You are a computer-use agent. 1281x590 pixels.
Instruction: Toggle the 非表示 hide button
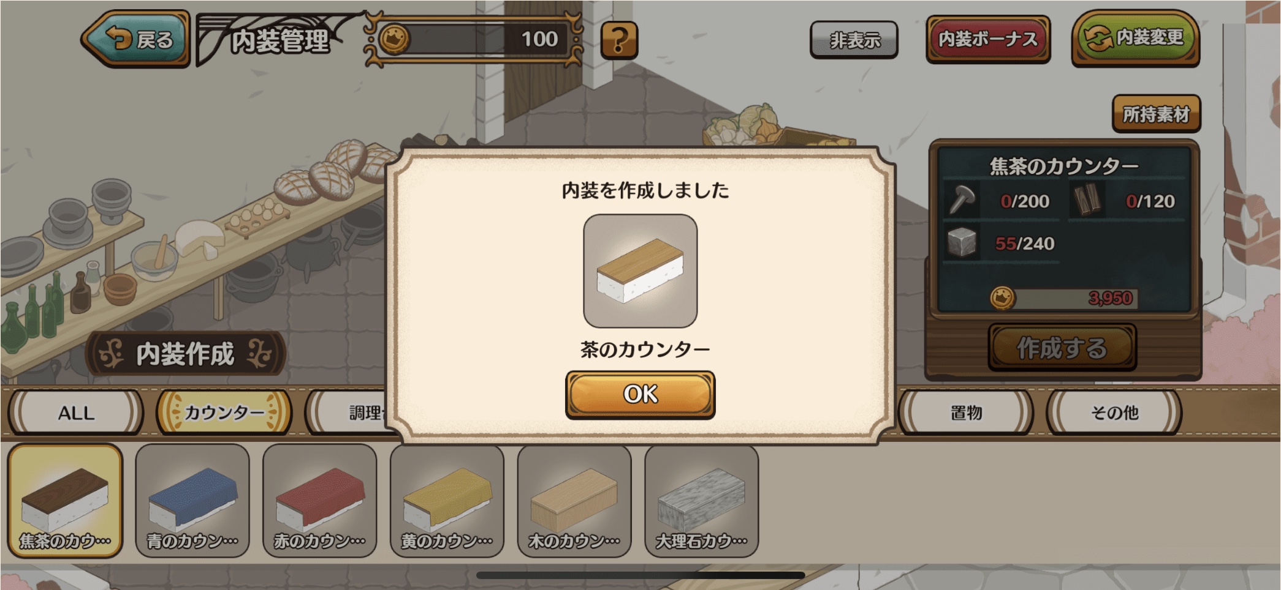(x=854, y=40)
